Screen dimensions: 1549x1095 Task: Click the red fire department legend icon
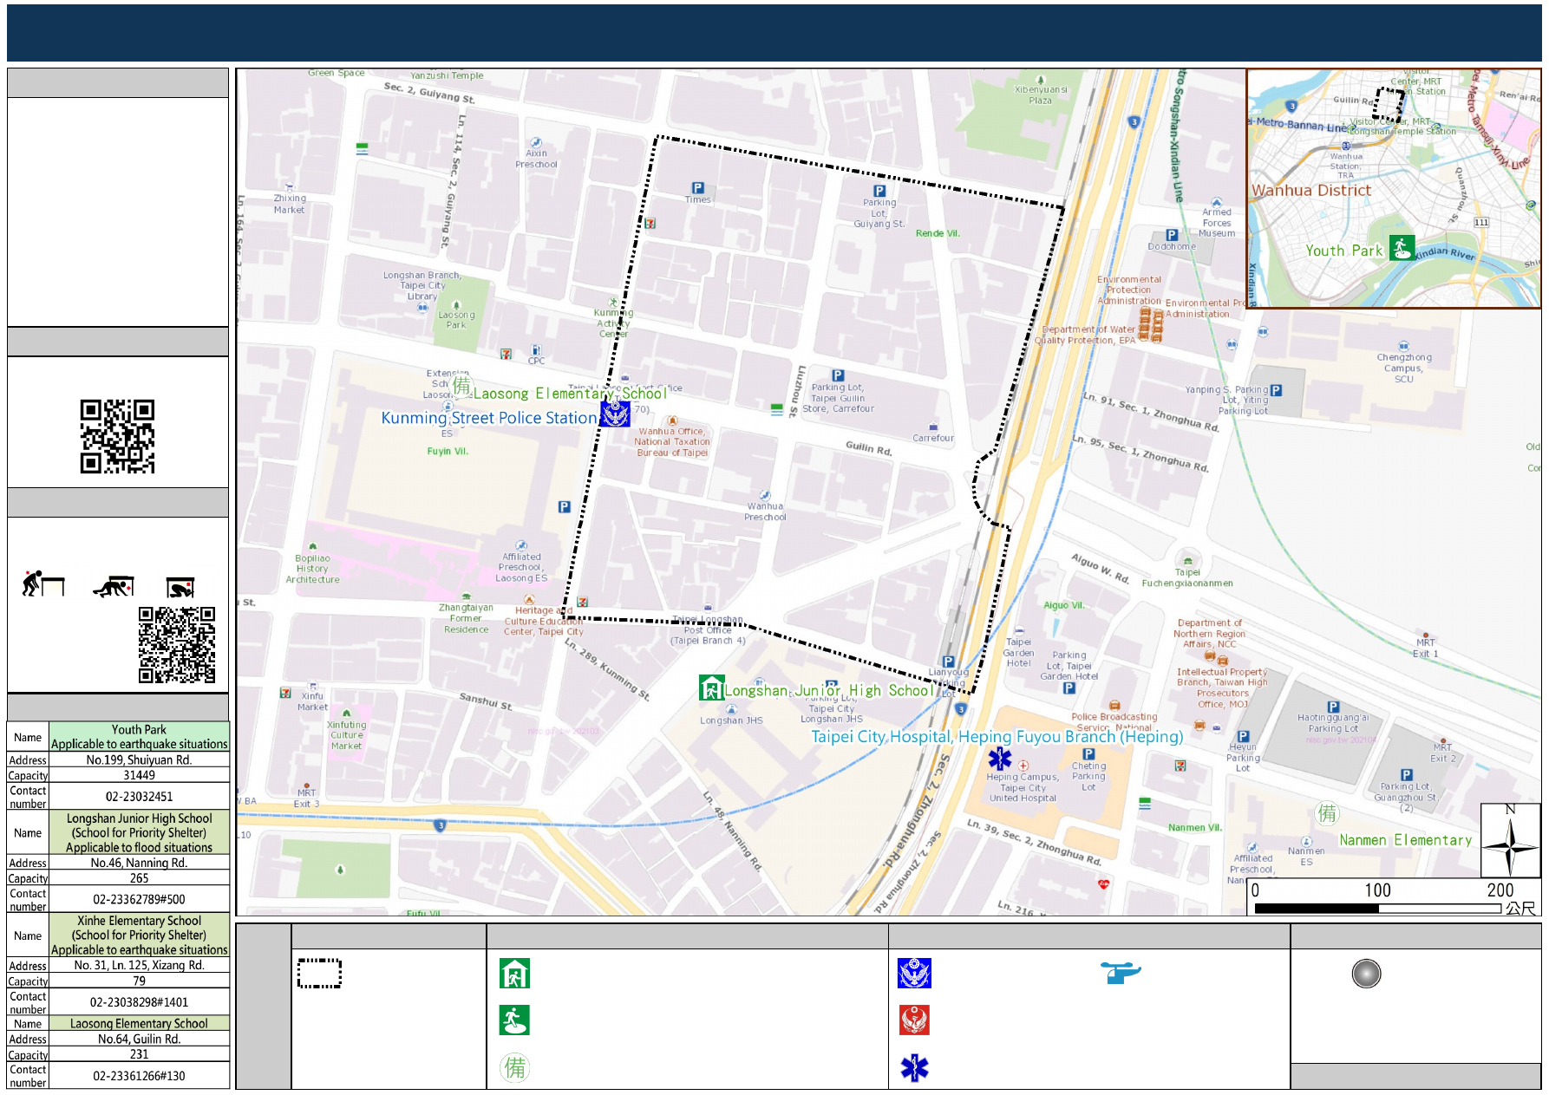[x=914, y=1020]
